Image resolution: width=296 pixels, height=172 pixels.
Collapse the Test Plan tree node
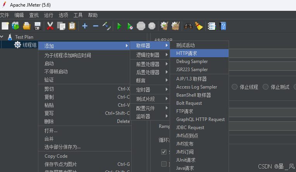(2, 37)
